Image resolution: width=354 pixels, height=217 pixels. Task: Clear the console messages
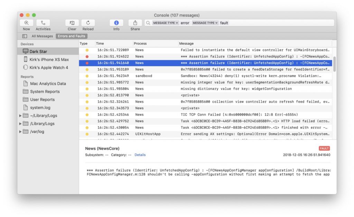72,23
